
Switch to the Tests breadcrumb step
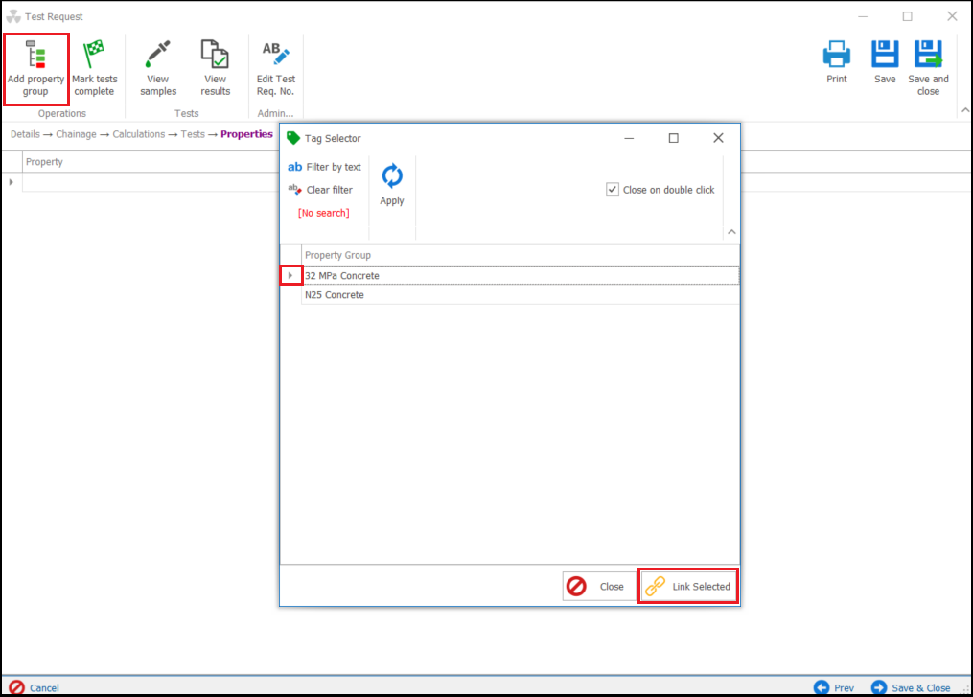[x=193, y=134]
